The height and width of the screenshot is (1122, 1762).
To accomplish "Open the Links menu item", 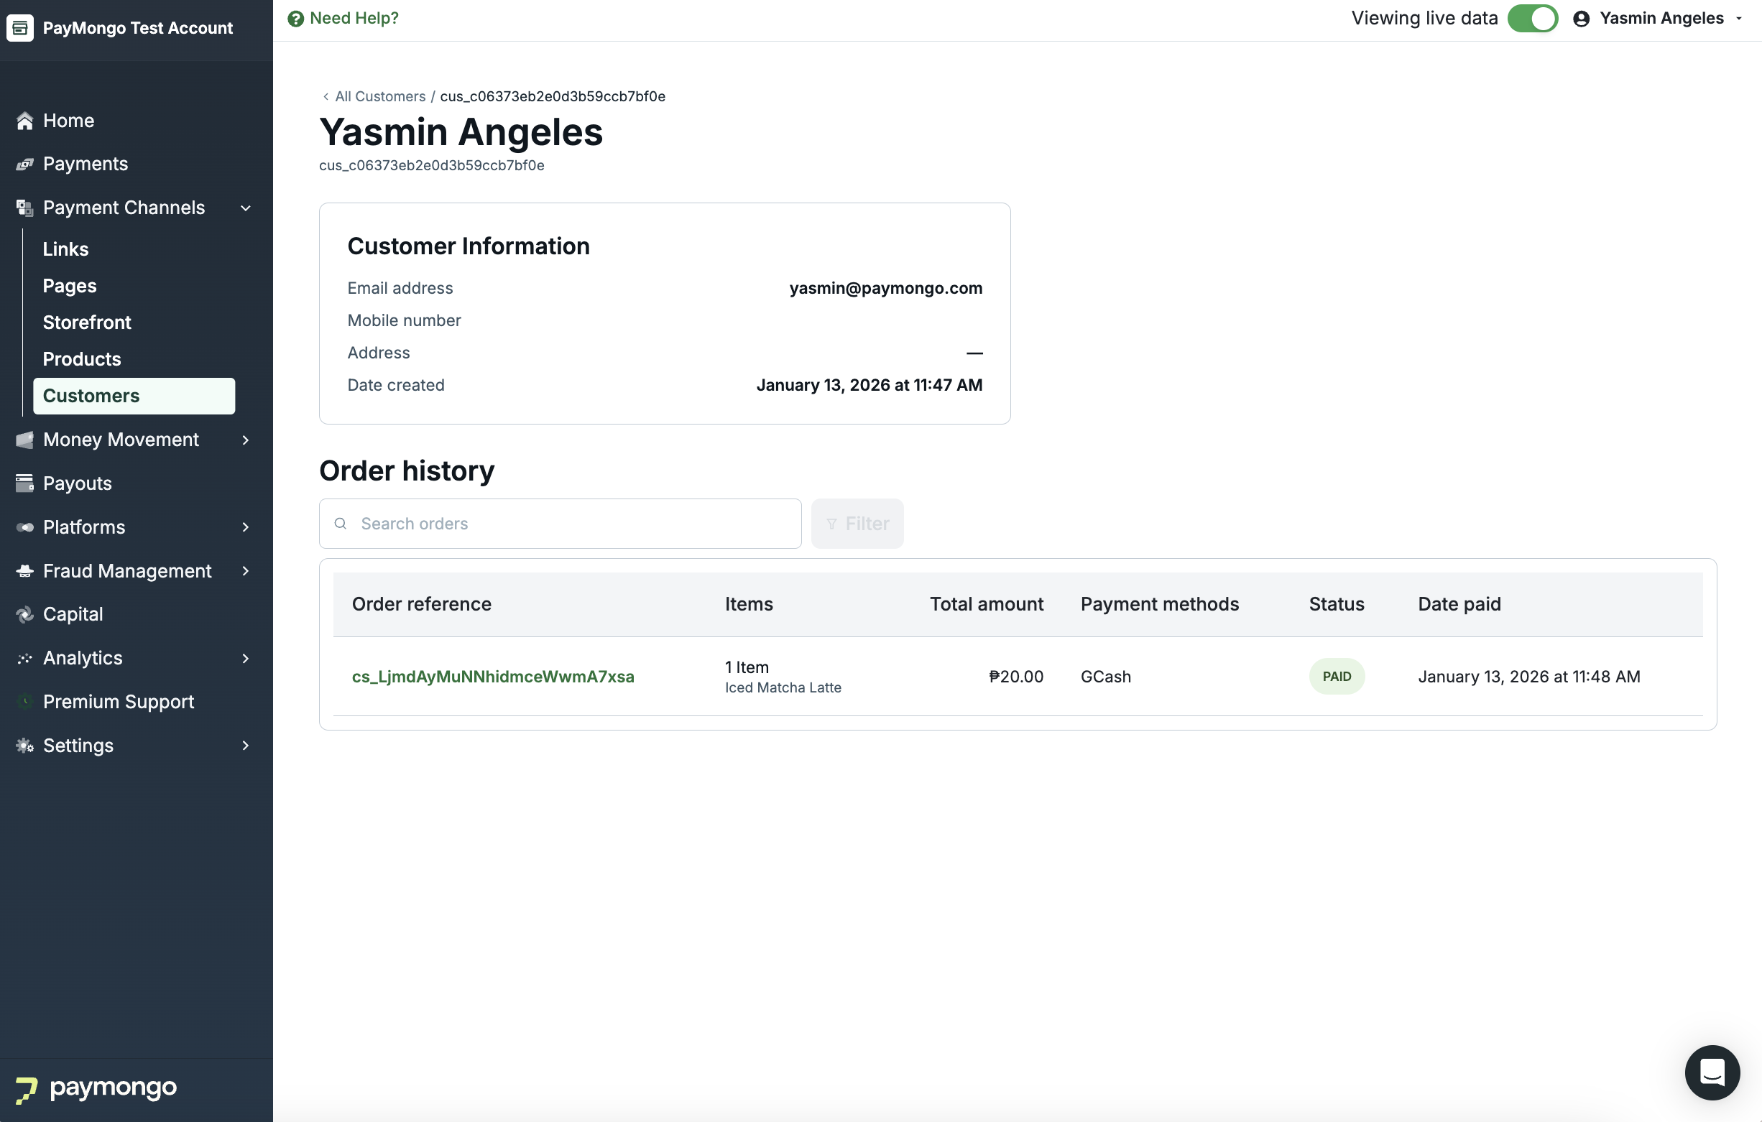I will coord(66,249).
